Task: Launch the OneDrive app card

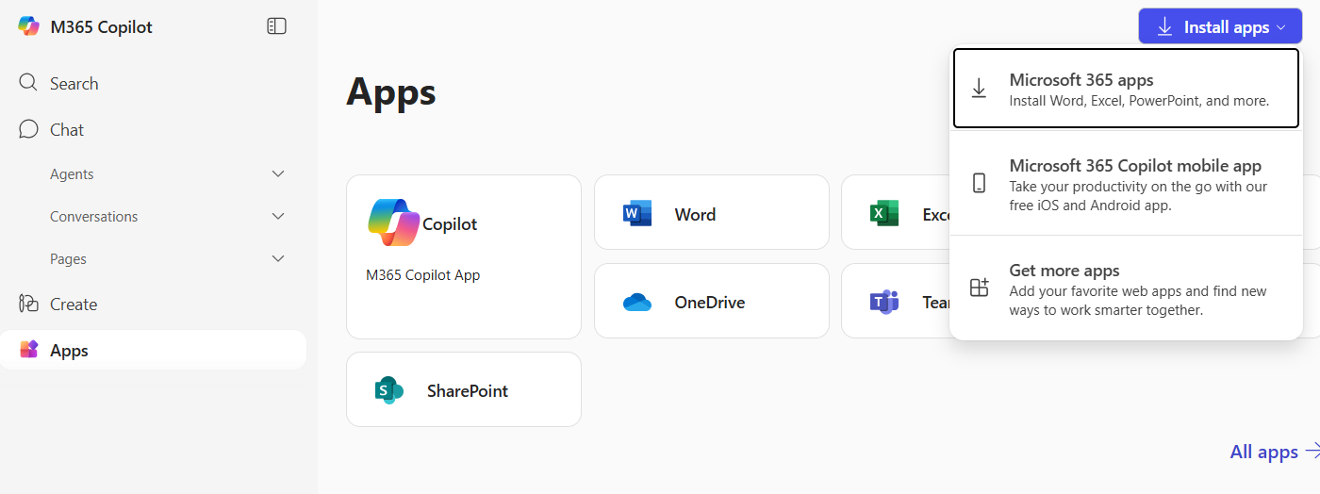Action: pos(712,303)
